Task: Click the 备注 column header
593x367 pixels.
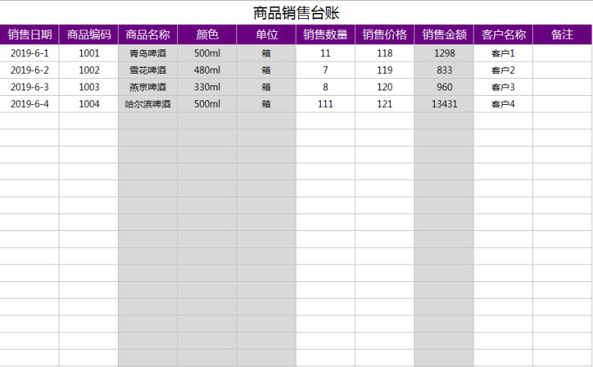Action: [x=563, y=35]
